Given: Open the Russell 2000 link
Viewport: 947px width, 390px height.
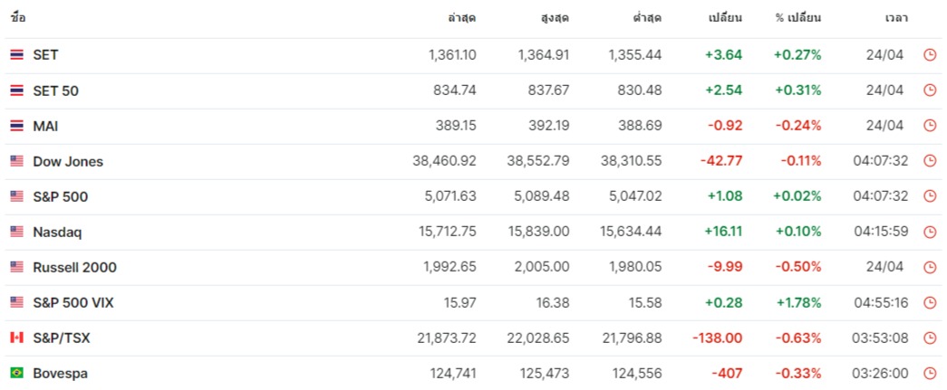Looking at the screenshot, I should pos(75,268).
